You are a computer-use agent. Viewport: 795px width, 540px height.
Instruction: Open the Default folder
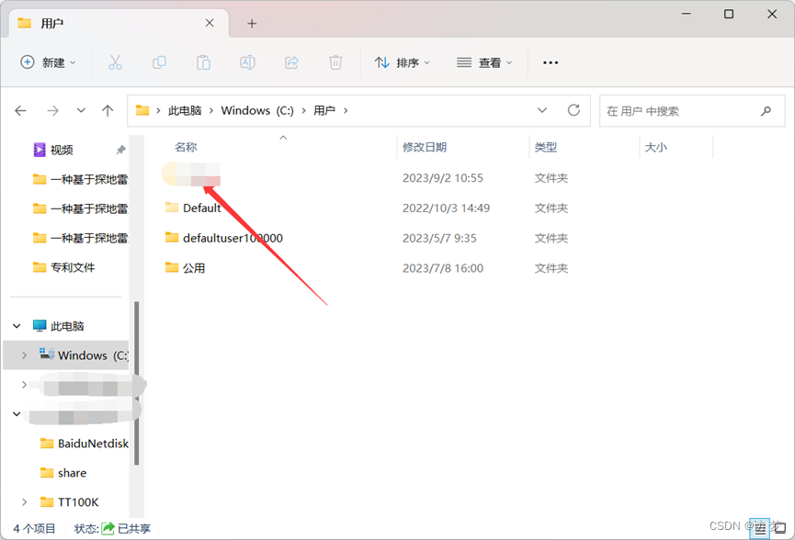pos(203,208)
